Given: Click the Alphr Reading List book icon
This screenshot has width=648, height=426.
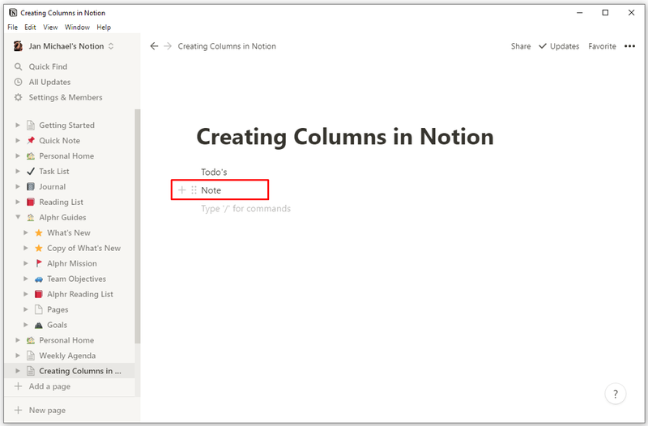Looking at the screenshot, I should pos(39,294).
